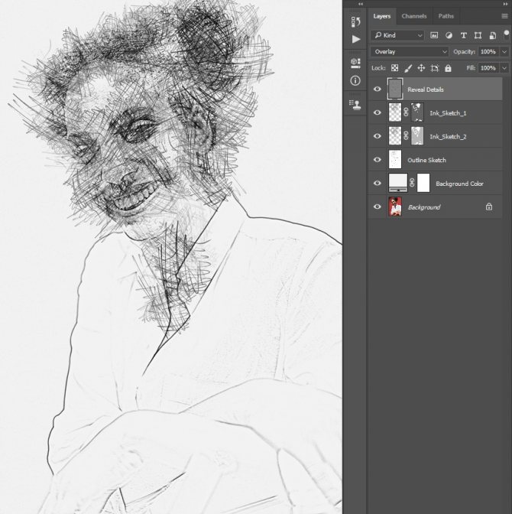Click the Lock transparent pixels icon
Viewport: 512px width, 514px height.
[x=395, y=68]
